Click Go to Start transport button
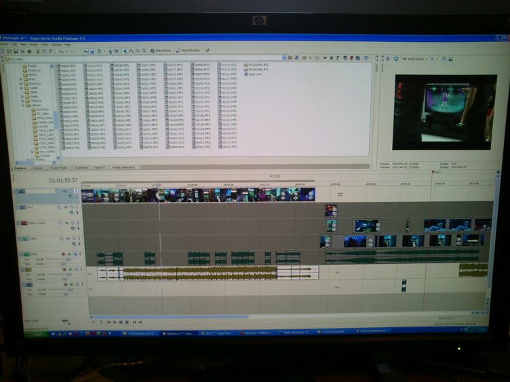This screenshot has width=510, height=382. (134, 322)
